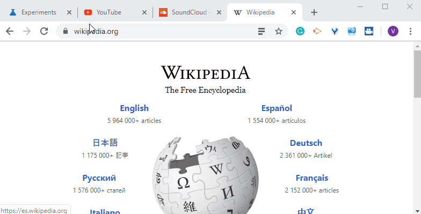Close the Experiments tab

tap(69, 12)
